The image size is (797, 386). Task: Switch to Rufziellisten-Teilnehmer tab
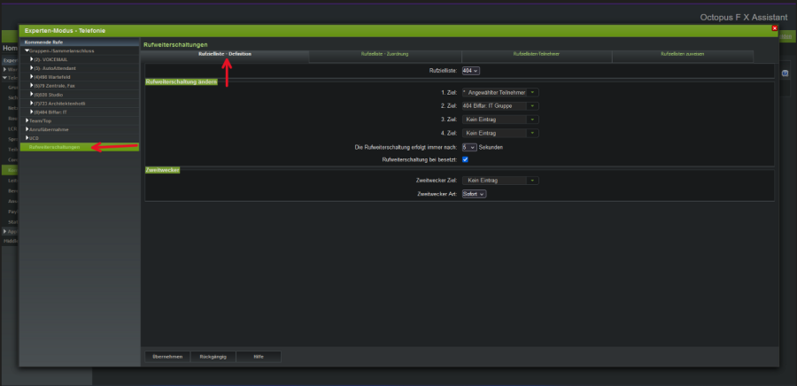536,55
